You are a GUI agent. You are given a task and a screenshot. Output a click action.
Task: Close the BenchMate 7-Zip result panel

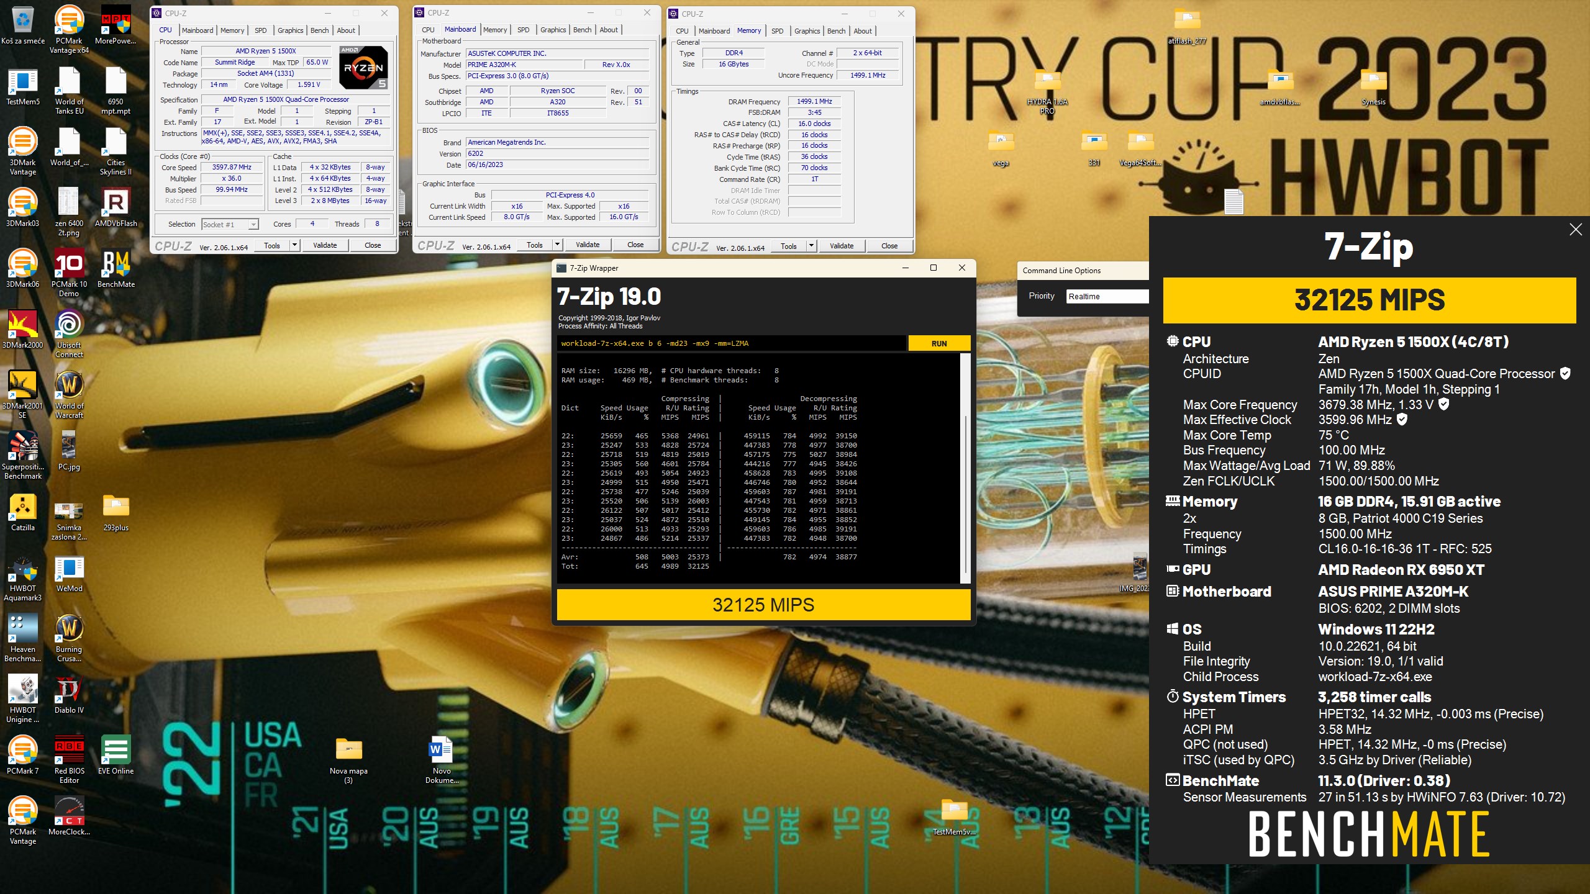(1576, 230)
